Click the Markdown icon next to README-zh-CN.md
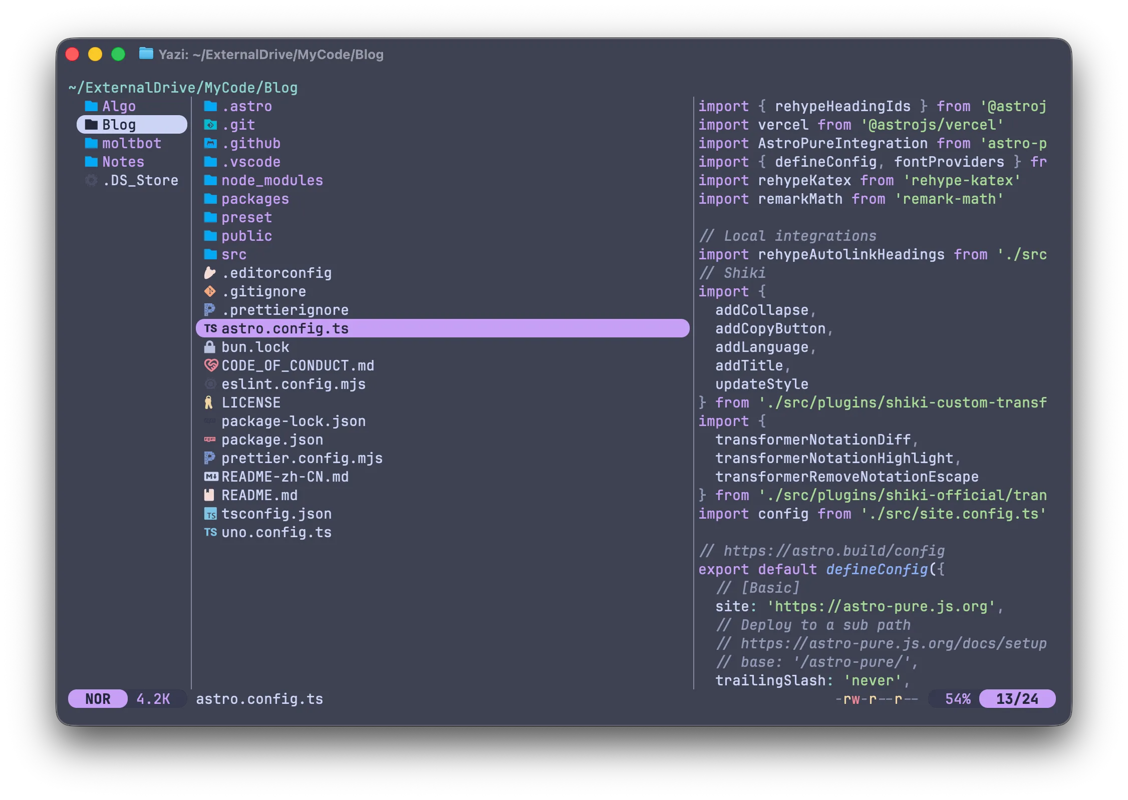This screenshot has width=1128, height=800. tap(210, 477)
